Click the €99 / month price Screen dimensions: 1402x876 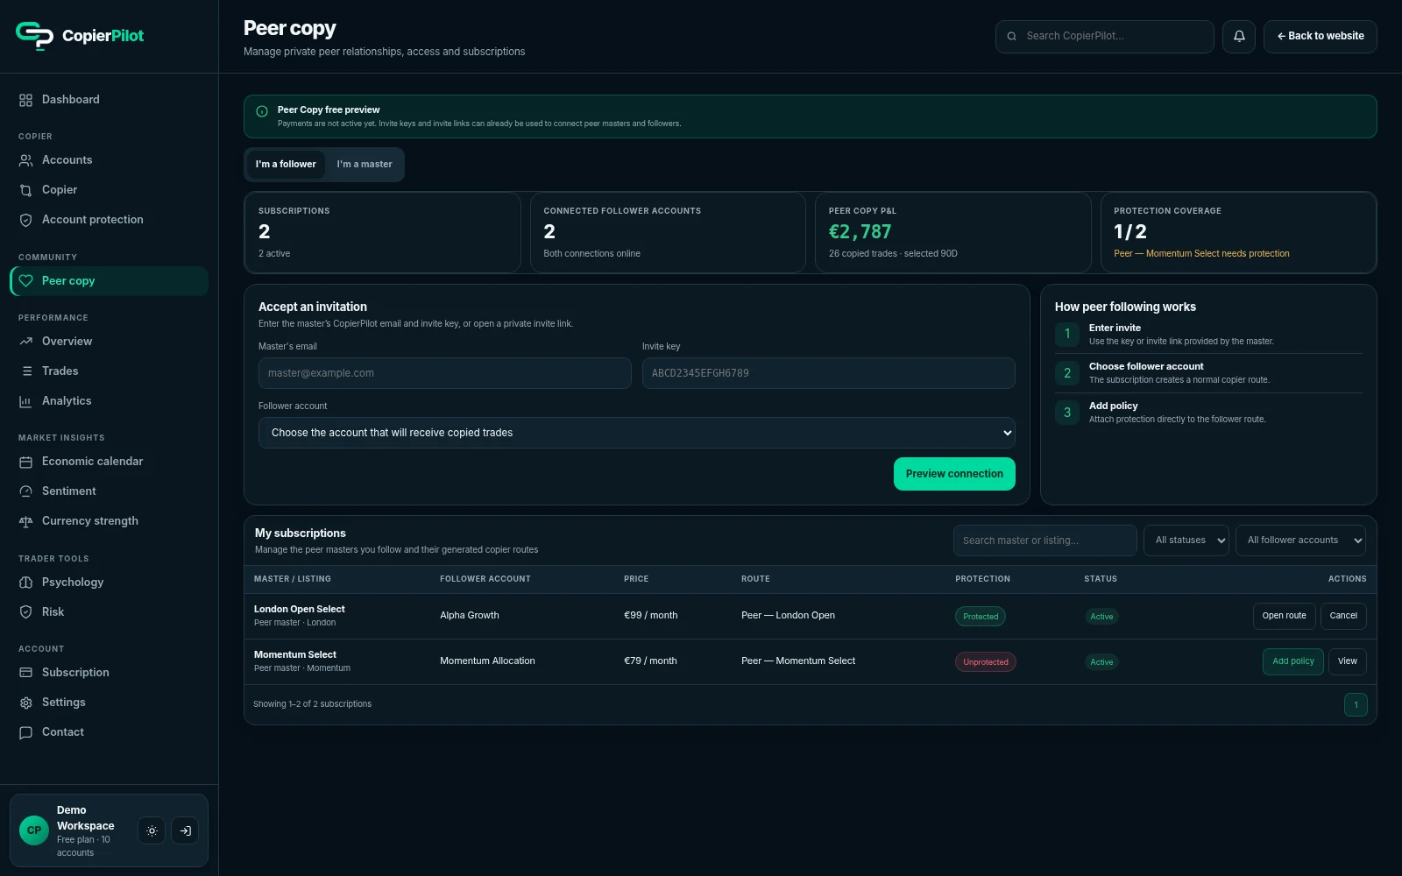(x=650, y=616)
